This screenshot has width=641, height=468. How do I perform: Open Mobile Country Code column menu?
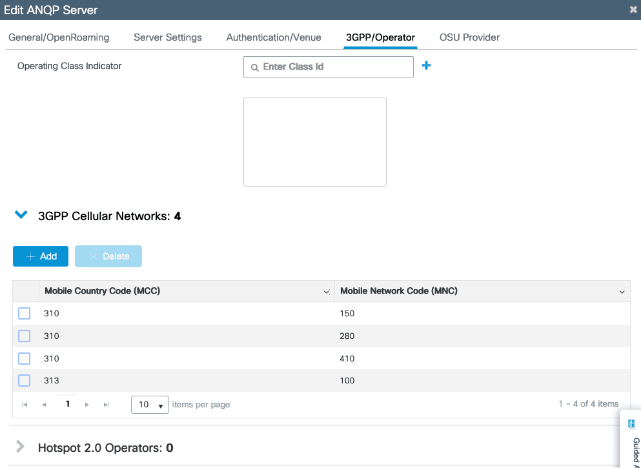point(326,292)
